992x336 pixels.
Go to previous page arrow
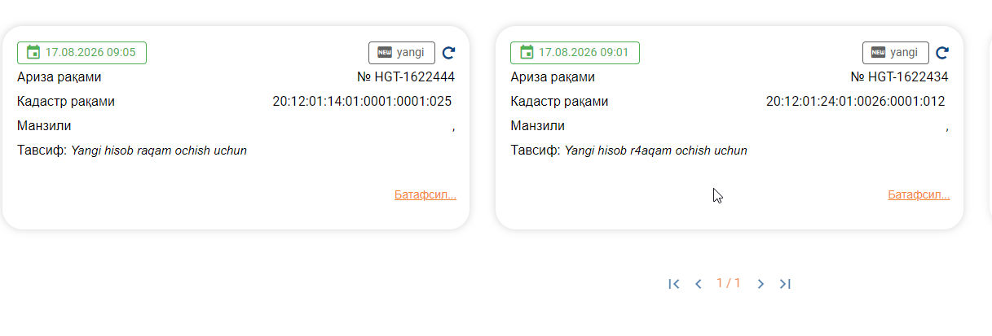pos(699,284)
